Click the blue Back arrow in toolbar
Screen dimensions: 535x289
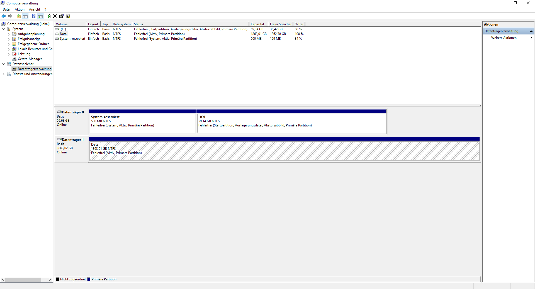click(x=4, y=16)
